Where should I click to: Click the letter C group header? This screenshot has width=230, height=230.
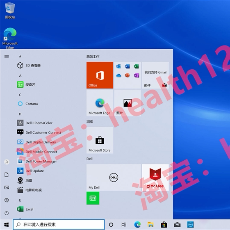click(20, 95)
